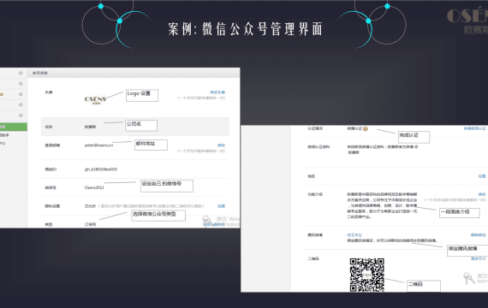Click the email peter@osens.cn
488x308 pixels.
click(x=98, y=145)
